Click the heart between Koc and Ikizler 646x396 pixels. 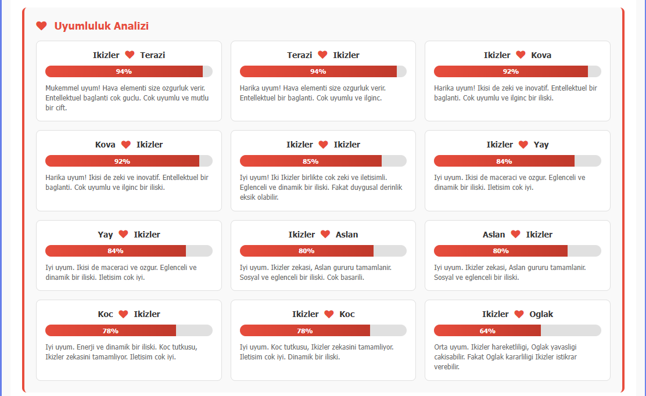point(123,314)
